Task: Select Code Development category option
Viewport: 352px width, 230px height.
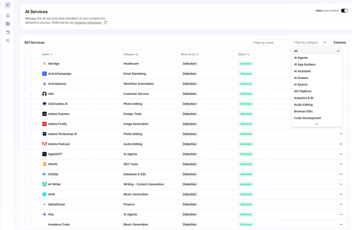Action: click(317, 118)
